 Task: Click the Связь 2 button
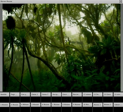pos(46,94)
